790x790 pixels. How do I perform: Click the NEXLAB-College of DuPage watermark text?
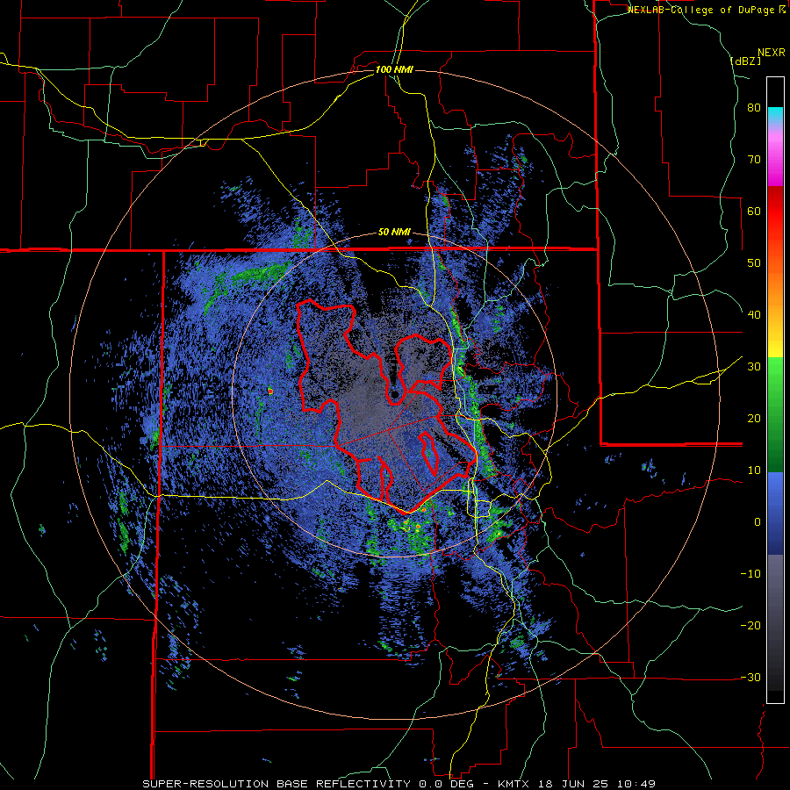(703, 10)
